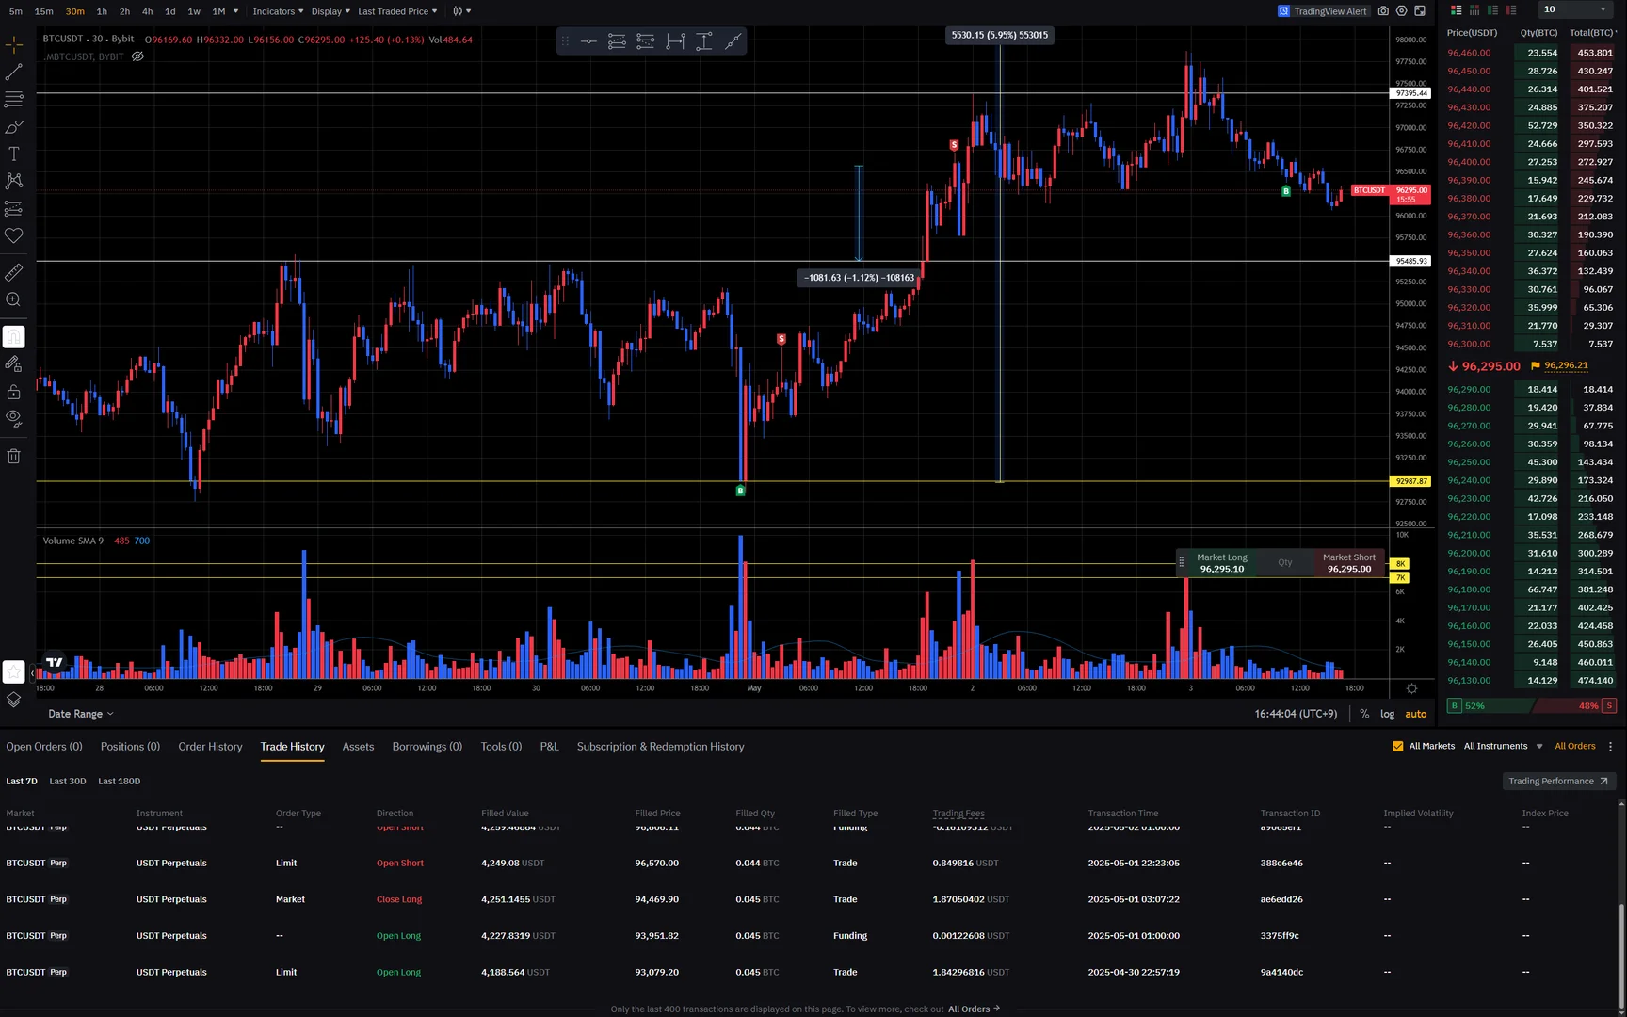This screenshot has height=1017, width=1627.
Task: Toggle the log scale option
Action: [x=1387, y=714]
